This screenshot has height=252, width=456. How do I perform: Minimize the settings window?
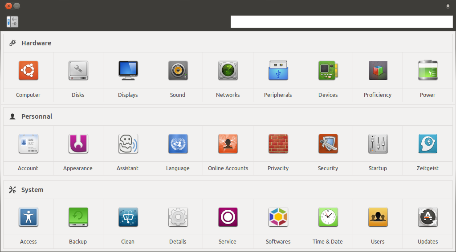click(17, 6)
